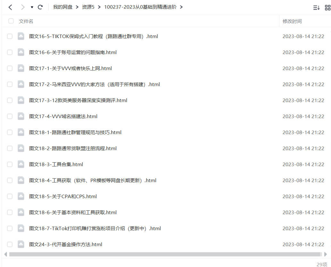Check the box for 图文18-4-工具获取 file

[10, 181]
